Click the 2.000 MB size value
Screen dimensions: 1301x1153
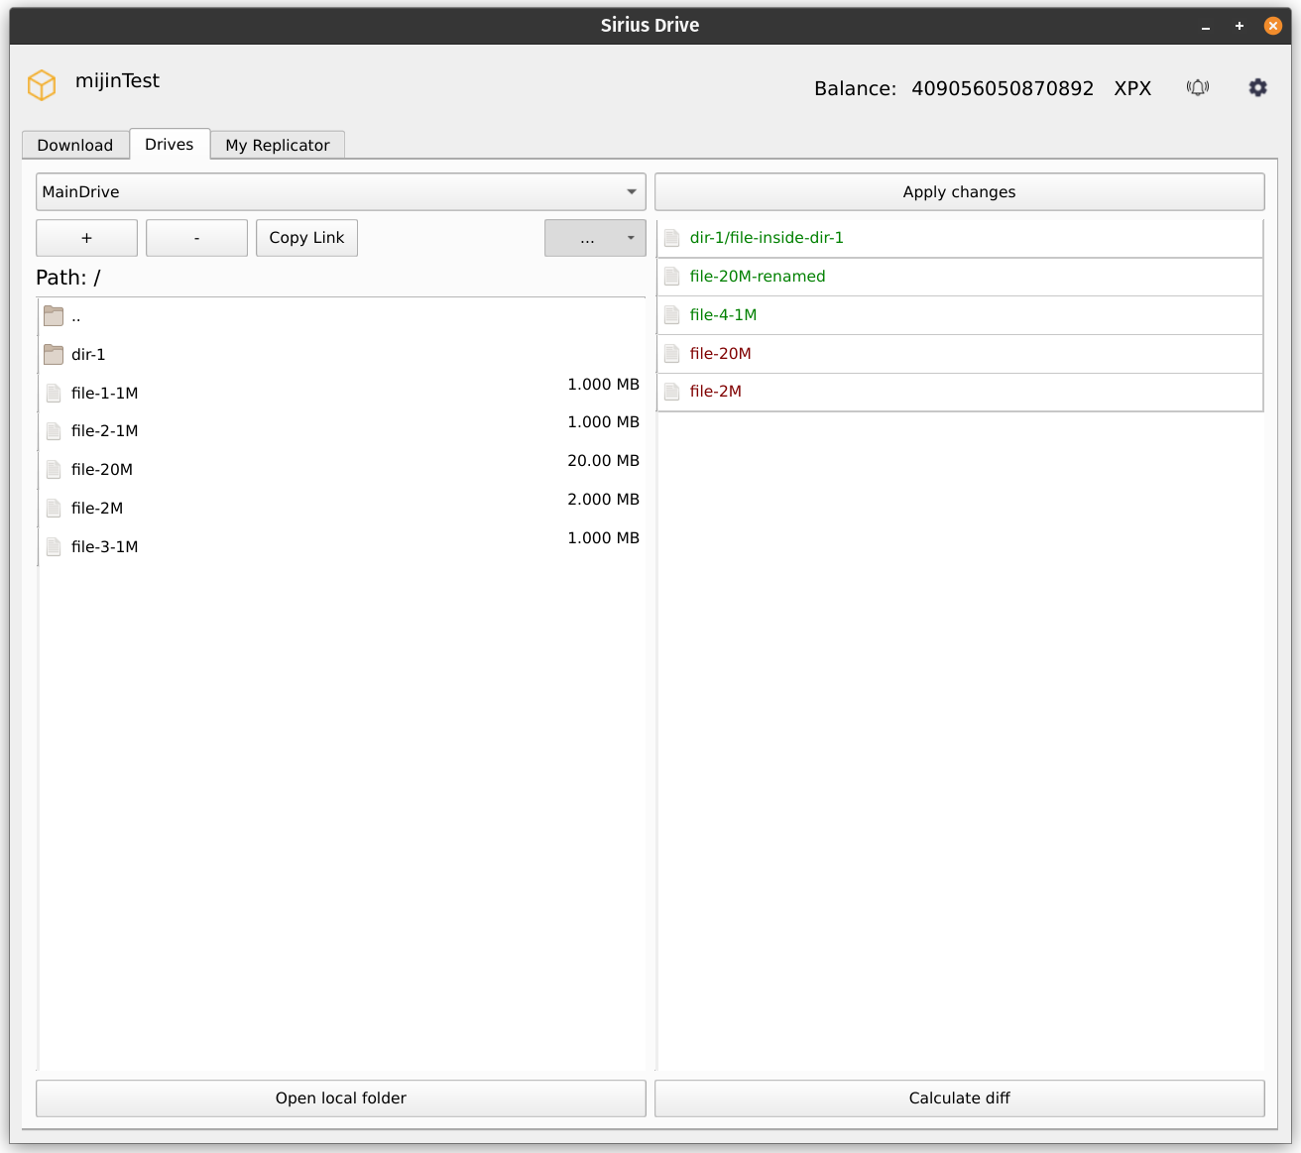603,500
